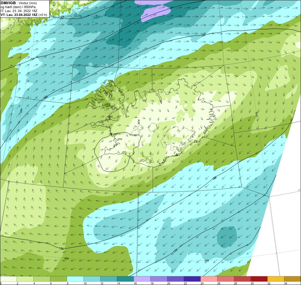Screen dimensions: 301x285
Task: Click the "30W" longitude label
Action: click(x=21, y=111)
